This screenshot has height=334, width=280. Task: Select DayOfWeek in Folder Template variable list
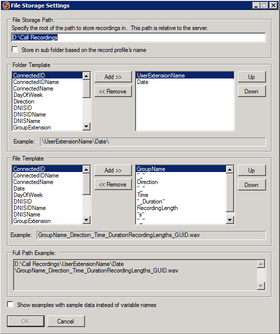click(x=27, y=95)
